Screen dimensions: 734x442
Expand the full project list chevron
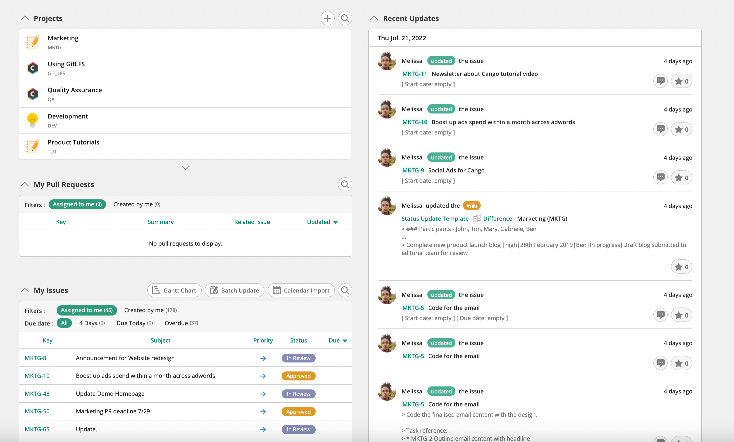[185, 168]
